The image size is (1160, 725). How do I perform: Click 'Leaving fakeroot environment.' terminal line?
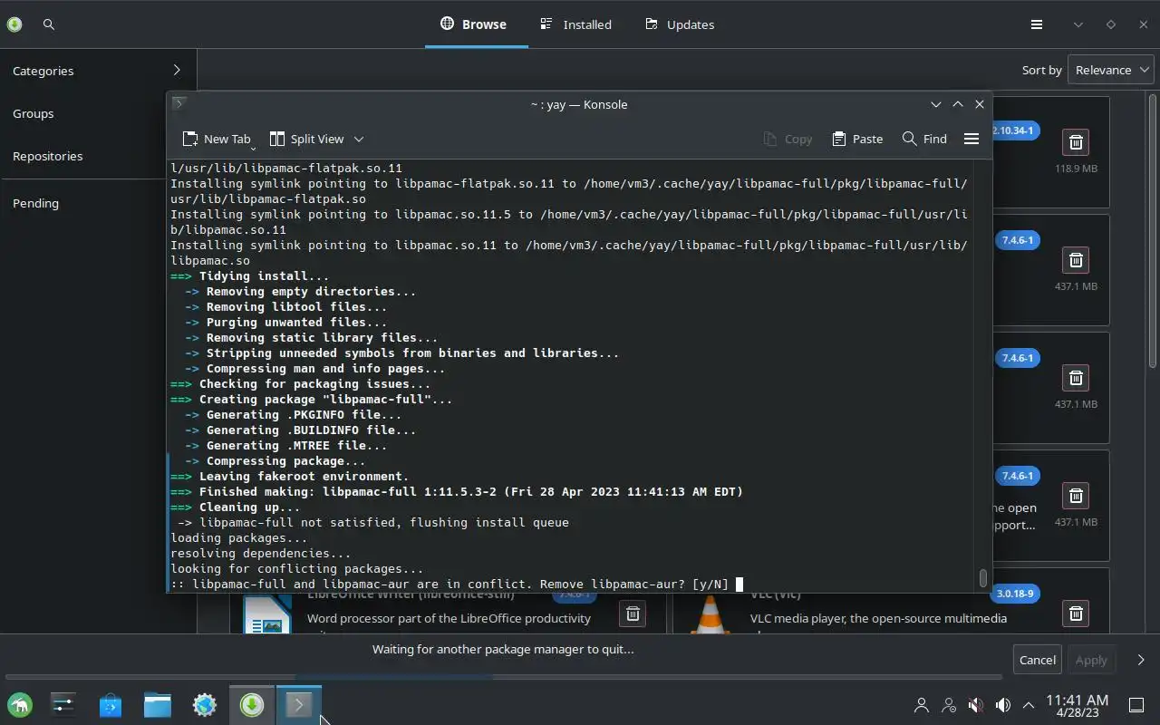(x=290, y=476)
